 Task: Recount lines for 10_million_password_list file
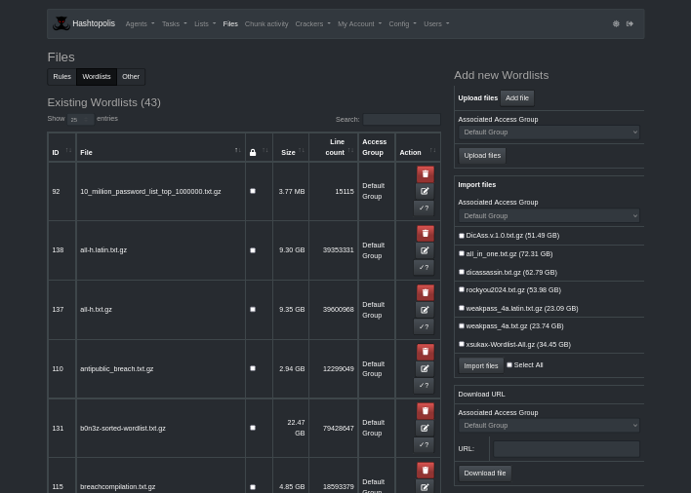click(424, 209)
